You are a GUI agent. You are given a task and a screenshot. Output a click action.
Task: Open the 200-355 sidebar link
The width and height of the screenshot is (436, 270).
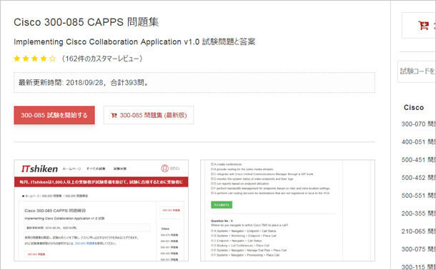pyautogui.click(x=418, y=214)
